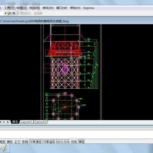Viewport: 153px width, 153px height.
Task: Open the 窗口(W) menu
Action: pos(62,8)
